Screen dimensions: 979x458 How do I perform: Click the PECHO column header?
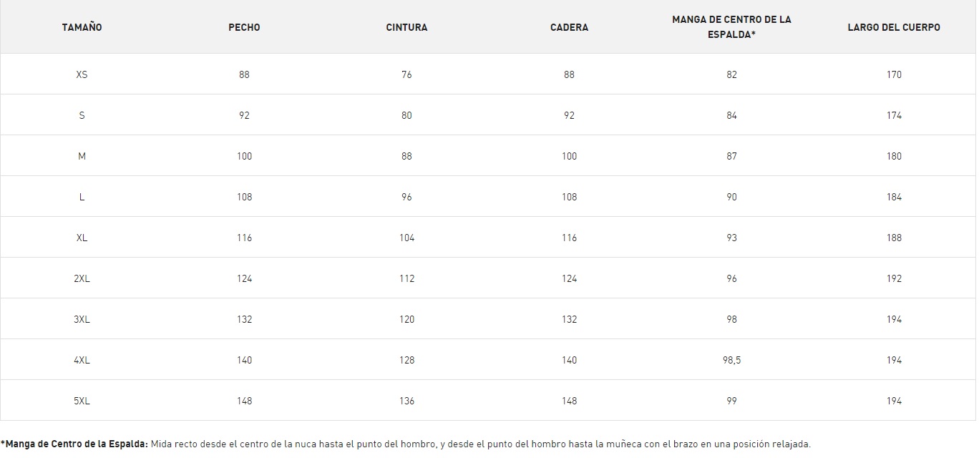coord(244,27)
